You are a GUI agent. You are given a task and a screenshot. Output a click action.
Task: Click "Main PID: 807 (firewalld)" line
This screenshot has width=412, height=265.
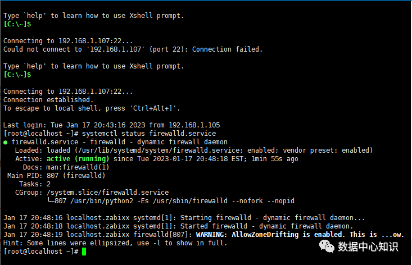coord(56,176)
